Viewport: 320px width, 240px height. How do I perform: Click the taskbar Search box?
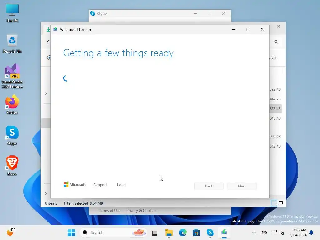tap(113, 232)
